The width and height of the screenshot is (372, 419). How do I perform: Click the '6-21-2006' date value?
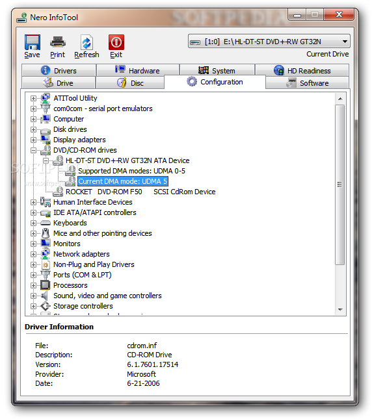click(143, 383)
